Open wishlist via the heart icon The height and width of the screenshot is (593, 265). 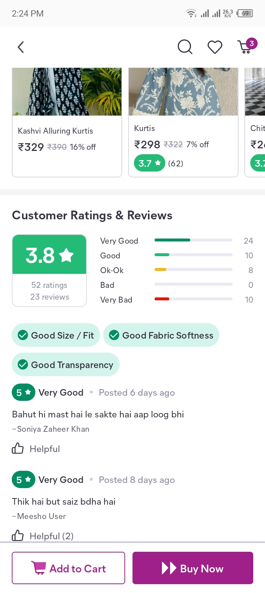pyautogui.click(x=215, y=47)
